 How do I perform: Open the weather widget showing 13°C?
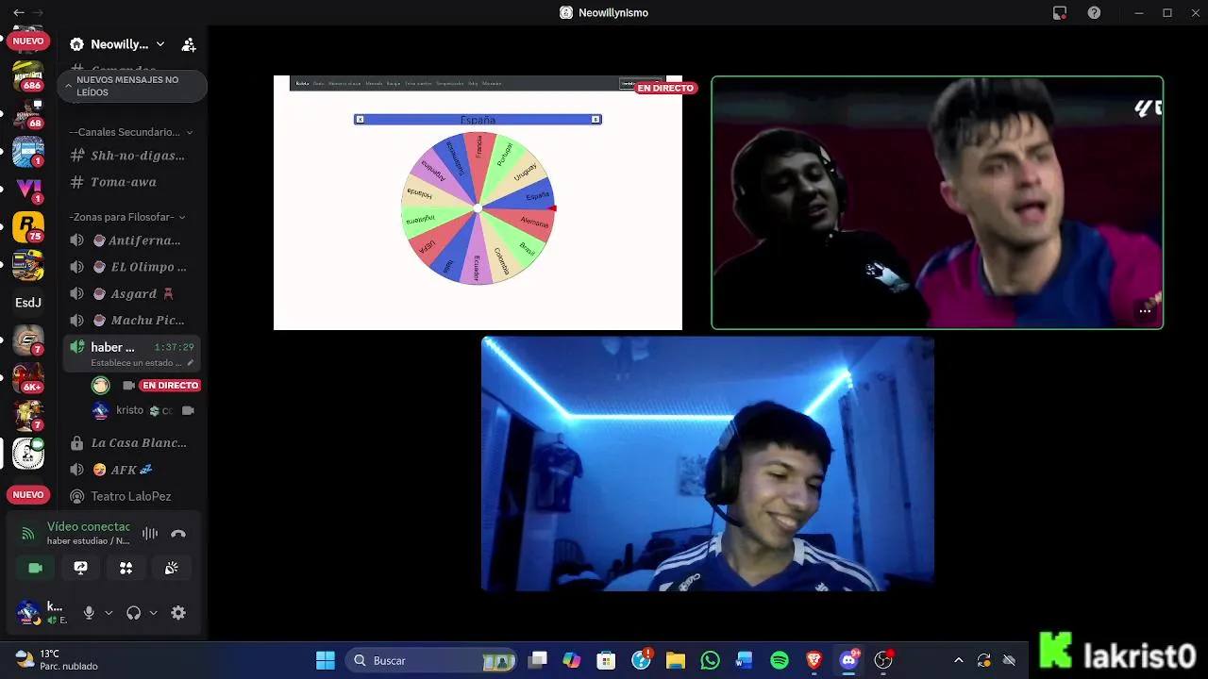[57, 660]
